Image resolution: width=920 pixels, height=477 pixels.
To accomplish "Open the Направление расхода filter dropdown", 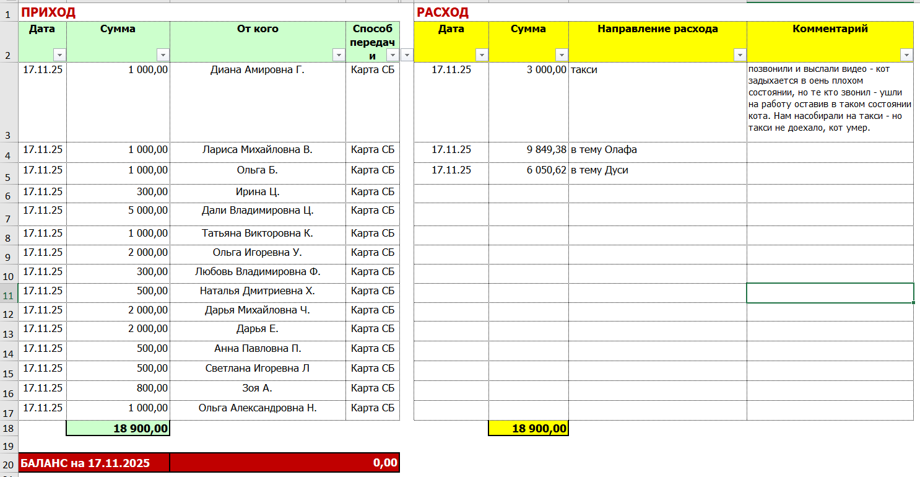I will pyautogui.click(x=739, y=55).
